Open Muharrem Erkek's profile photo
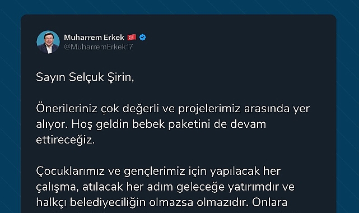Viewport: 359px width, 213px height. pyautogui.click(x=48, y=42)
